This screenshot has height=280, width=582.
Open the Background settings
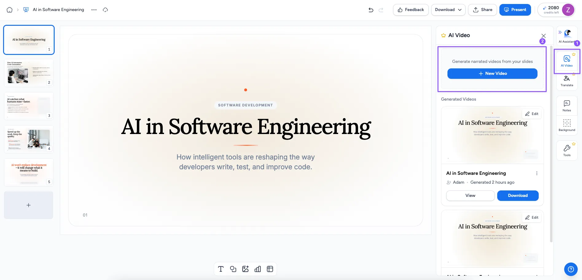point(567,125)
